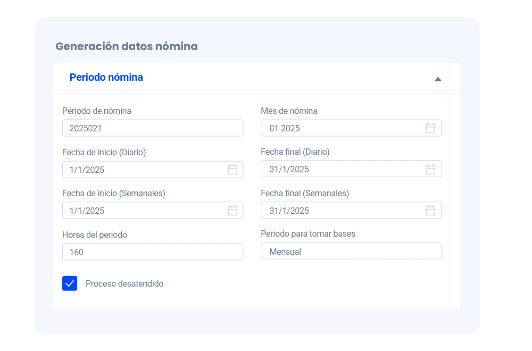Focus the Periodo de nómina field 2025021

pyautogui.click(x=153, y=128)
